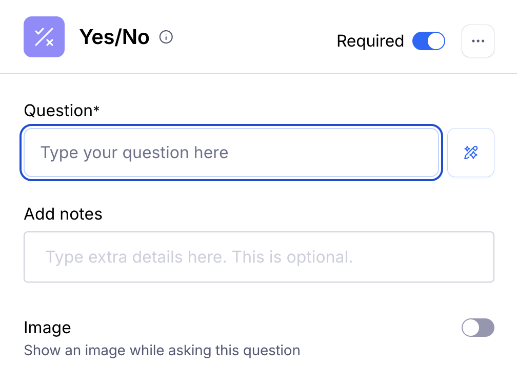Focus the Question input field

231,153
